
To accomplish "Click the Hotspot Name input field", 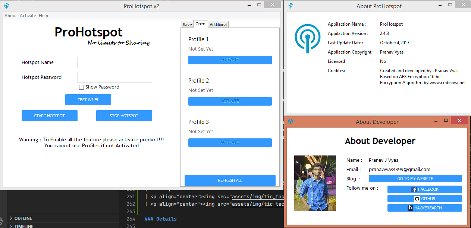I will [x=115, y=62].
